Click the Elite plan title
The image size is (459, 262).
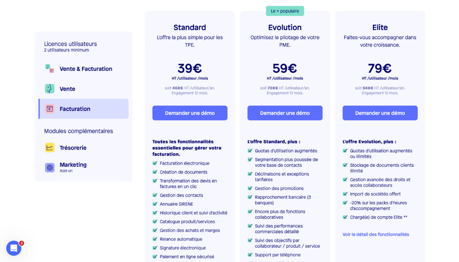[380, 27]
